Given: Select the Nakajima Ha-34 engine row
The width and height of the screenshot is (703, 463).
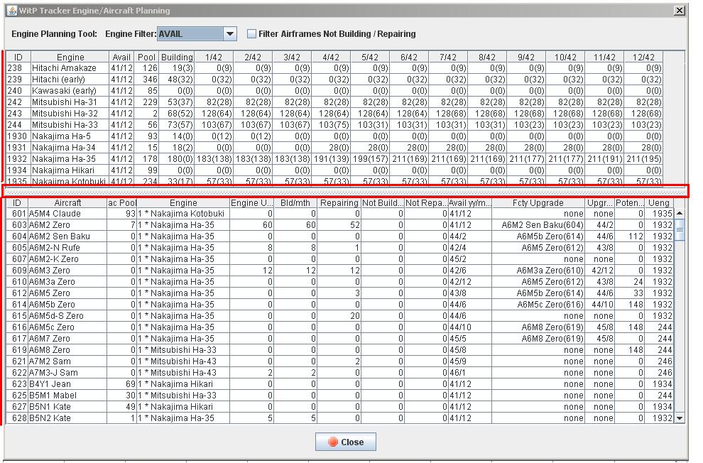Looking at the screenshot, I should (x=334, y=148).
